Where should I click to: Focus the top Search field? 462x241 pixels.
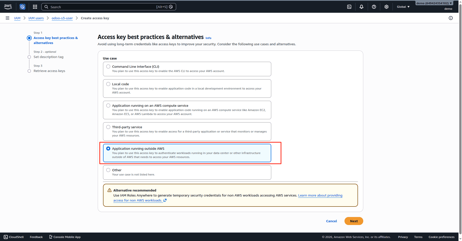coord(108,7)
